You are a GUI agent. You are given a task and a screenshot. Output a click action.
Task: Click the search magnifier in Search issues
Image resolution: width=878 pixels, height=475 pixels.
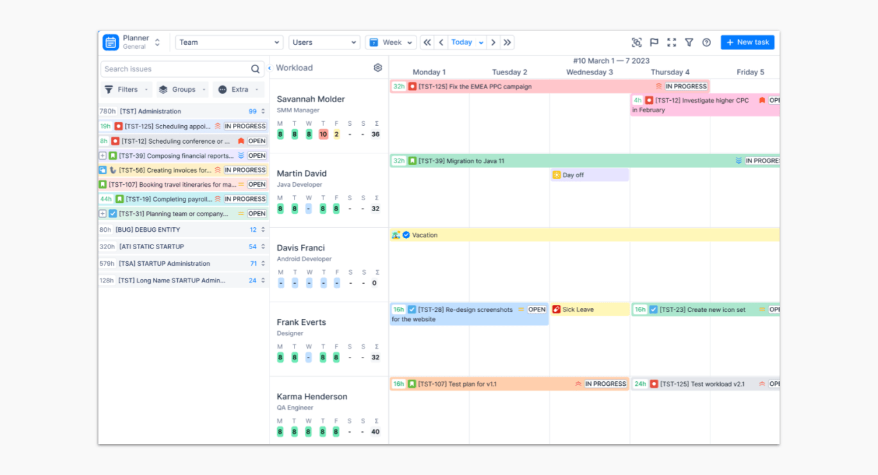coord(255,69)
